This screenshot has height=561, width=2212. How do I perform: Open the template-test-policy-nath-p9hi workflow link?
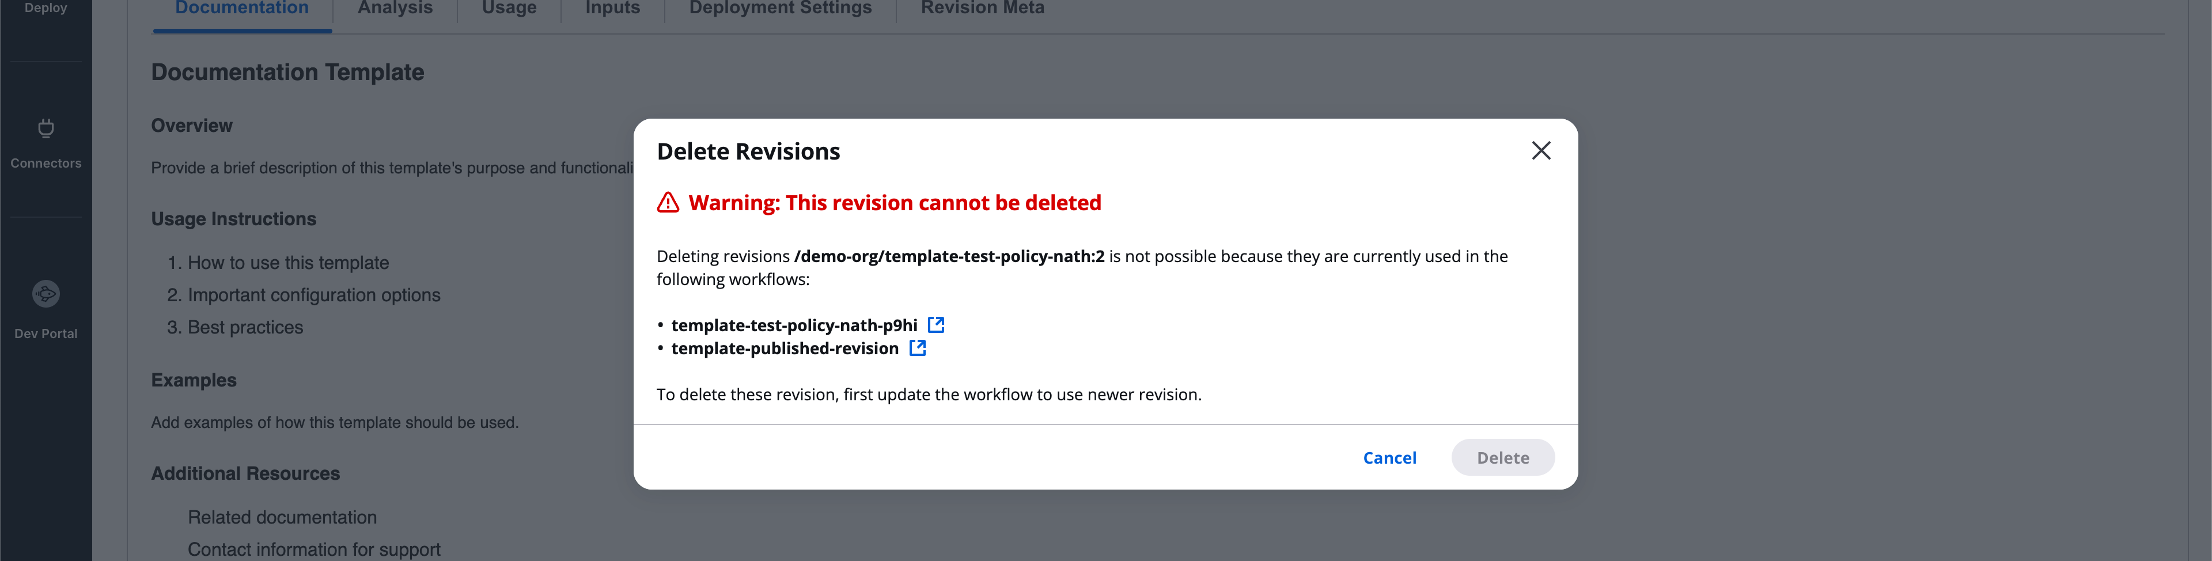[793, 325]
